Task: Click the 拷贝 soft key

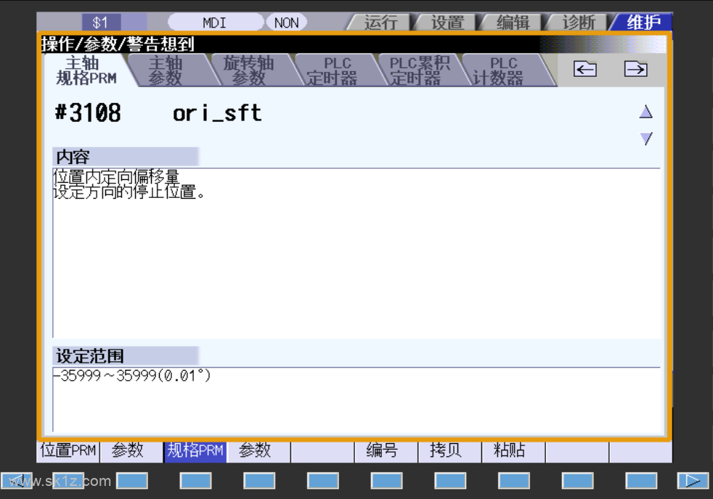Action: 449,451
